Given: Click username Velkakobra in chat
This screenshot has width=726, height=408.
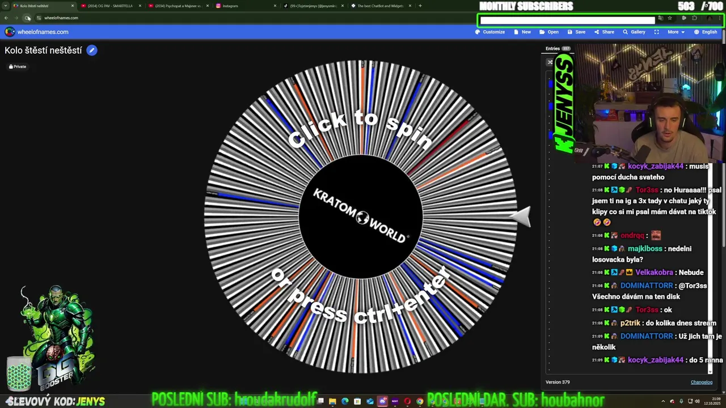Looking at the screenshot, I should coord(654,273).
